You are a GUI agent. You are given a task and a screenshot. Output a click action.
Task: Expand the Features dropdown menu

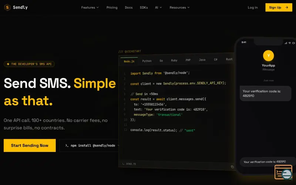[x=90, y=7]
